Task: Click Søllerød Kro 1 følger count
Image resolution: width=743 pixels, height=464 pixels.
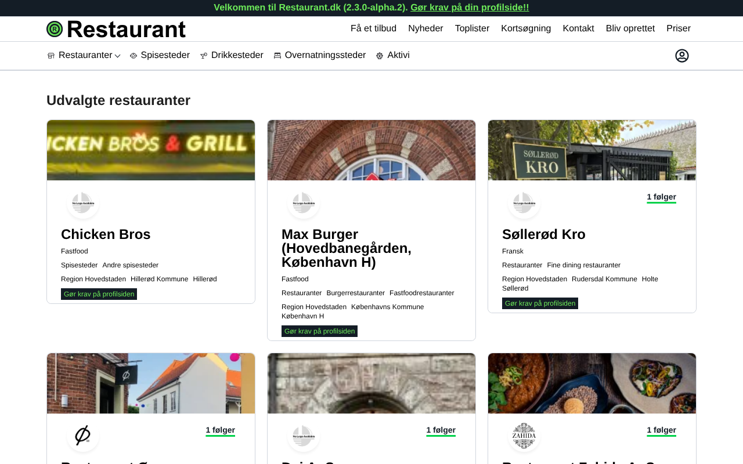Action: (662, 197)
